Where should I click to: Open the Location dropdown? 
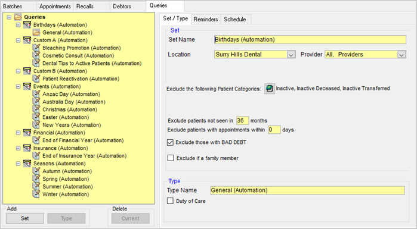pos(291,55)
